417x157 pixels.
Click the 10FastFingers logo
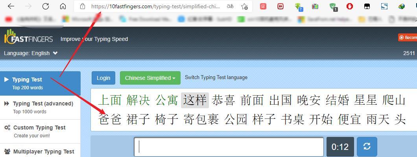28,37
